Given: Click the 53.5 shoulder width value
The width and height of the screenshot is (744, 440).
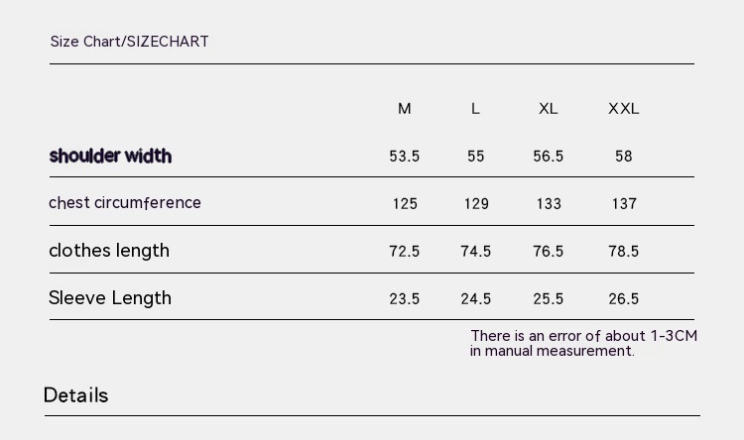Looking at the screenshot, I should point(405,157).
